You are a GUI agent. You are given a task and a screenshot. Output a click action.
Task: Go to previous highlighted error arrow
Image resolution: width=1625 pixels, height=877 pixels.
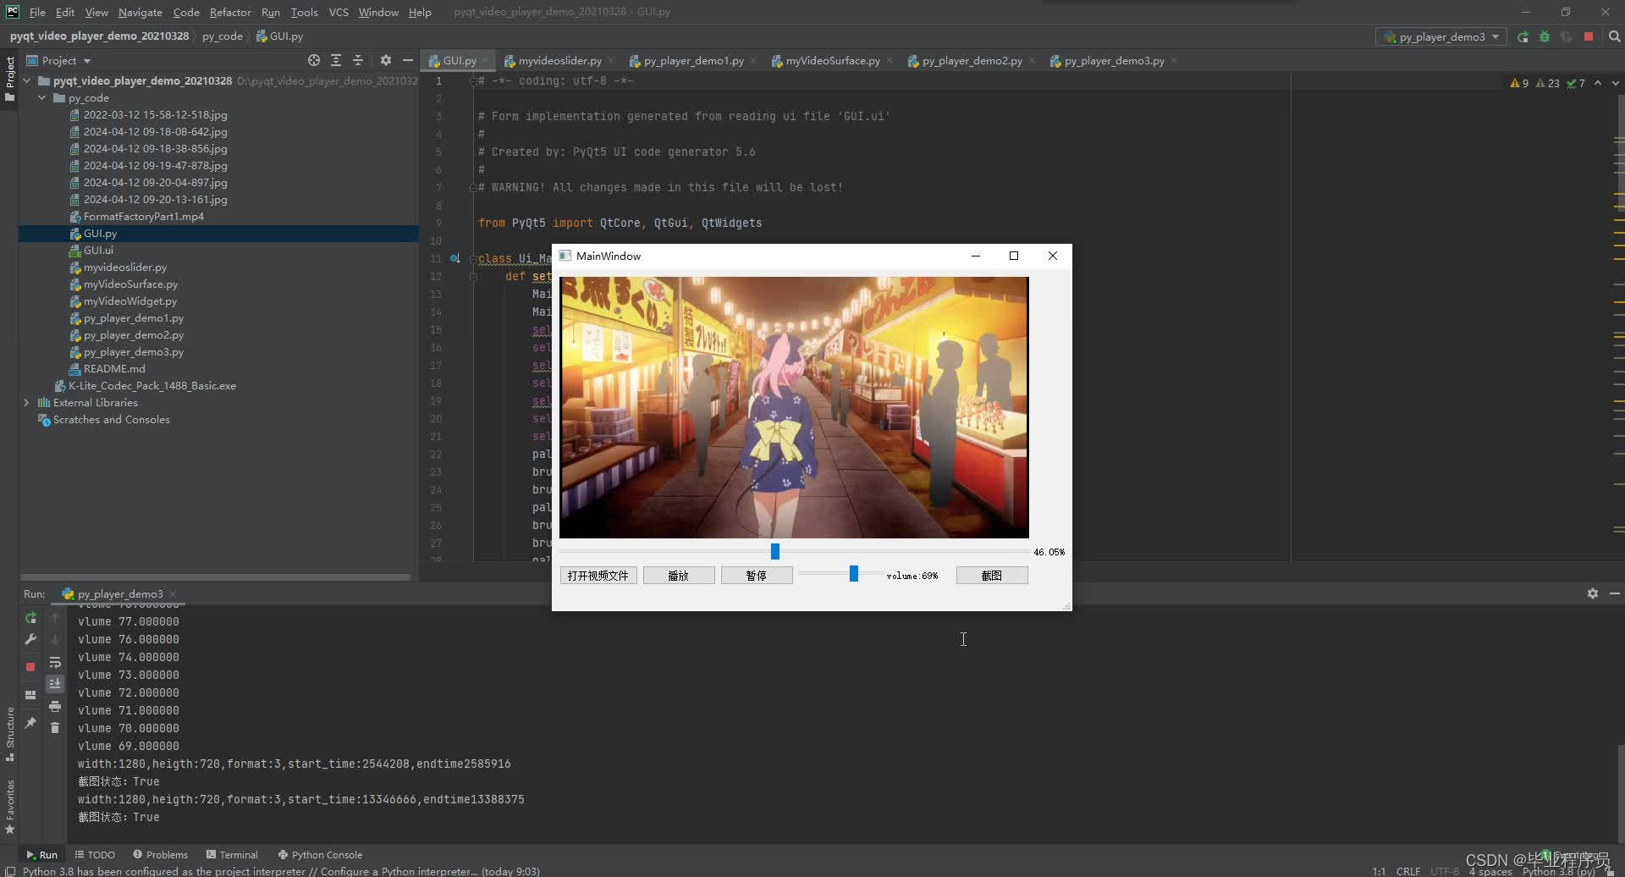[1598, 83]
